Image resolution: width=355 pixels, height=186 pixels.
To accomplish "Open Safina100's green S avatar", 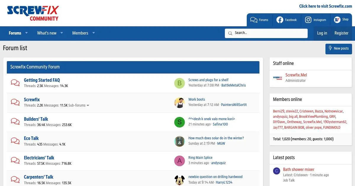I will point(179,122).
